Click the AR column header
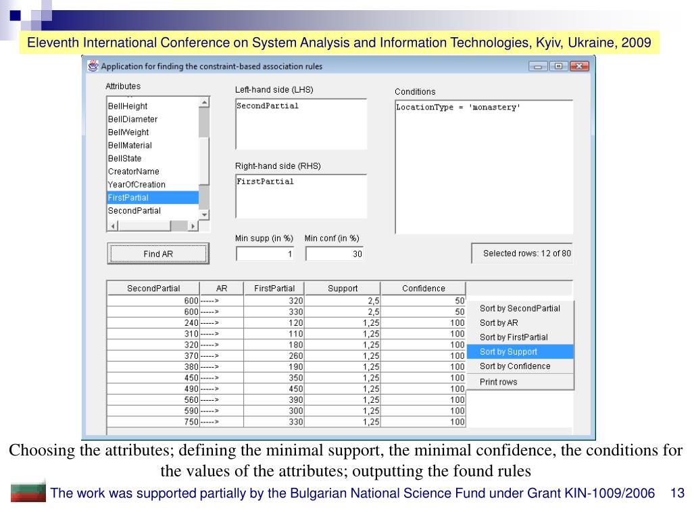 [222, 288]
